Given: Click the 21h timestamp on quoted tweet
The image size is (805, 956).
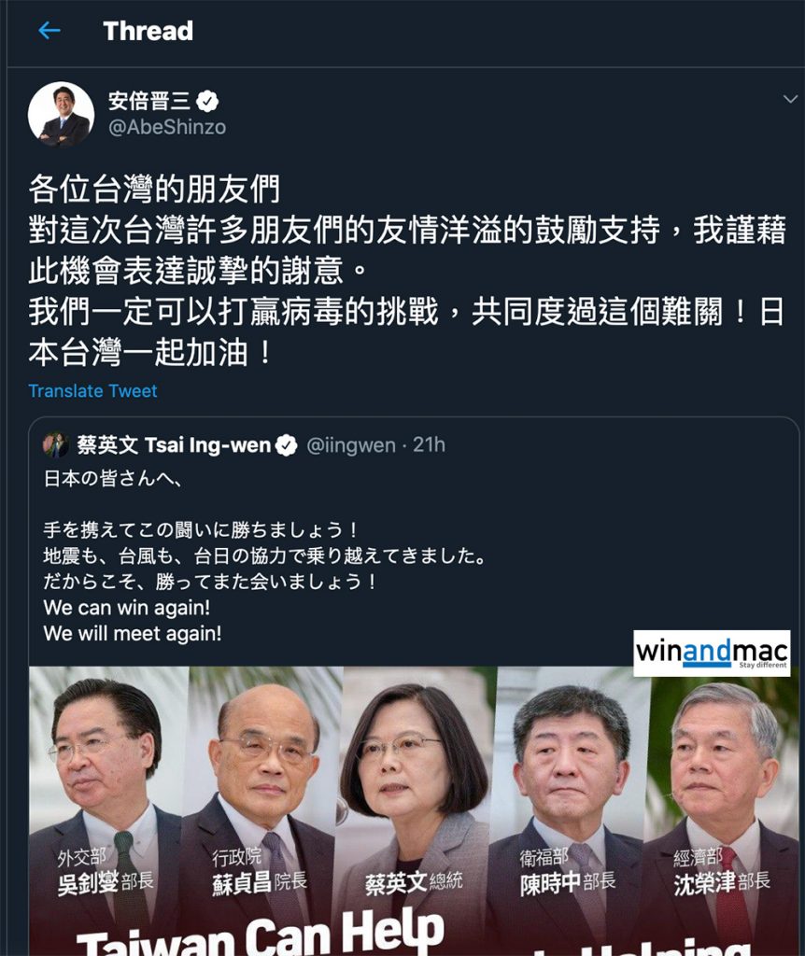Looking at the screenshot, I should [430, 445].
